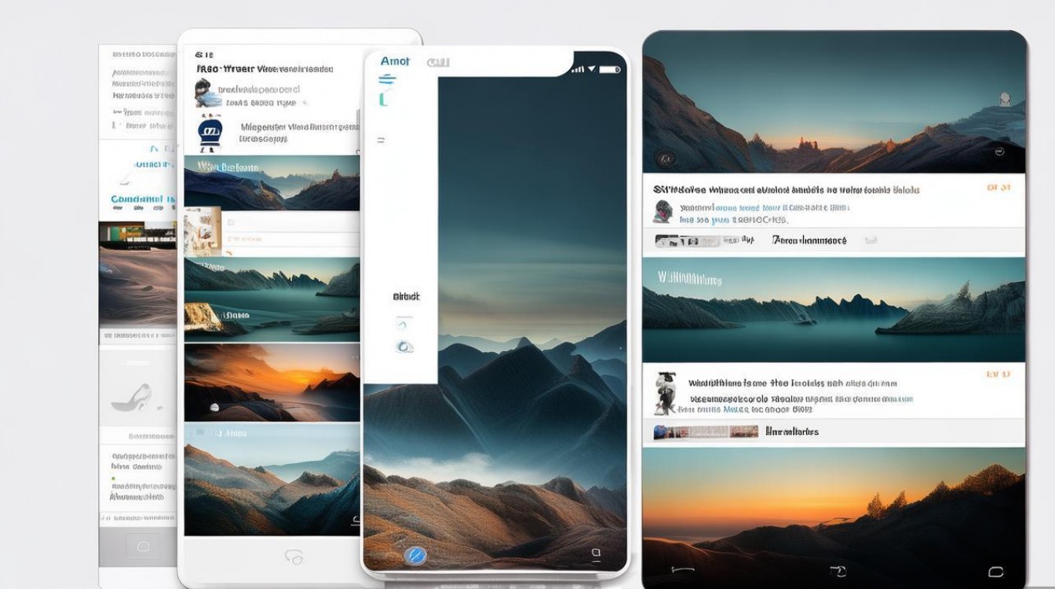Tap the round dark button on tablet's top photo

click(666, 159)
